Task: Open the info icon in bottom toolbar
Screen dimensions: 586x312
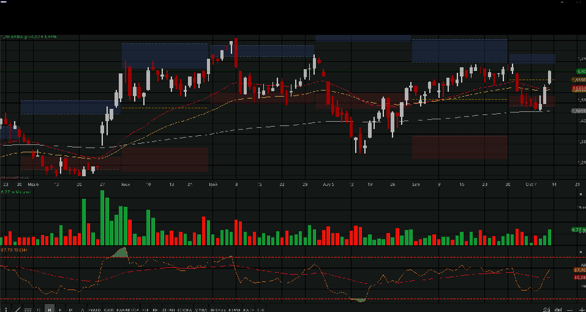Action: 6,310
